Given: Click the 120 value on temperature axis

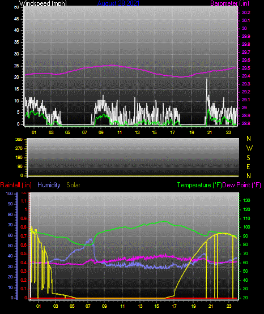Looking at the screenshot, I should [246, 210].
